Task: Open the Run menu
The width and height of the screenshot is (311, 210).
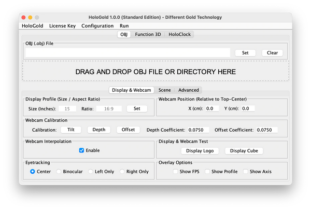Action: pyautogui.click(x=124, y=25)
